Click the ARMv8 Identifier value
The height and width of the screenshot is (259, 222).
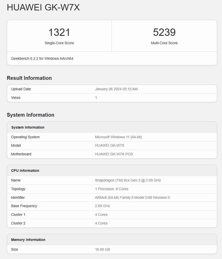coord(132,197)
